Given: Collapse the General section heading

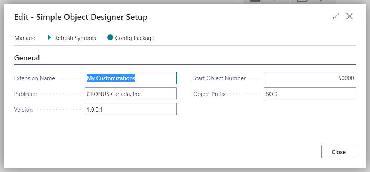Looking at the screenshot, I should (27, 58).
